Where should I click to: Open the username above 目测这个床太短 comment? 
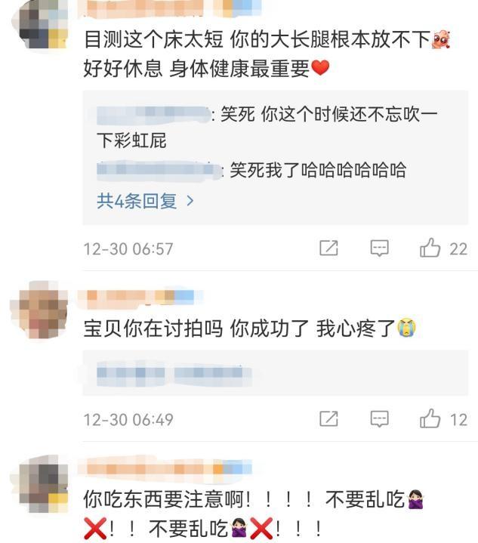click(x=170, y=8)
